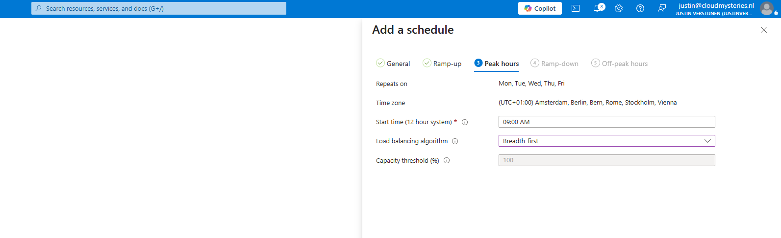Viewport: 781px width, 238px height.
Task: Click the Start time 09:00 AM field
Action: click(607, 122)
